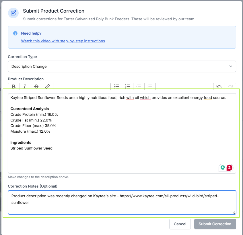The image size is (243, 235).
Task: Click Submit Correction button
Action: (215, 224)
